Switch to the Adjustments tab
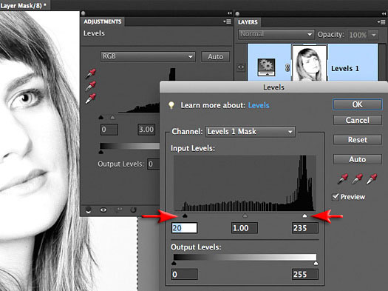 click(x=103, y=21)
